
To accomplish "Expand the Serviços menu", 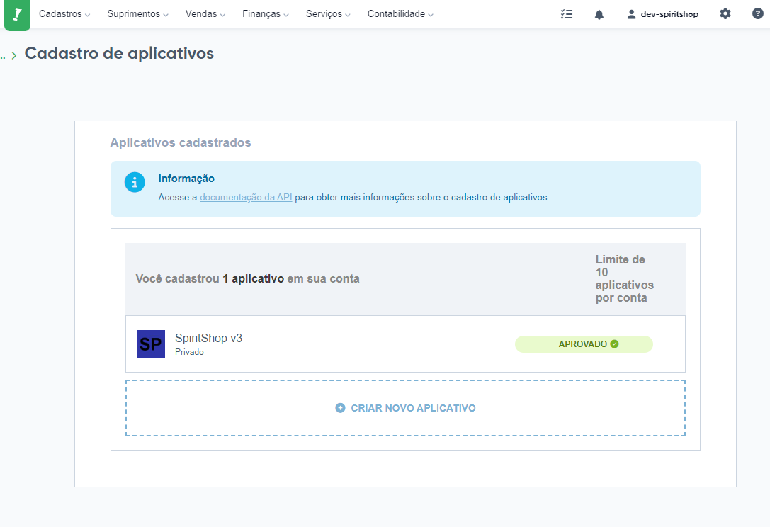I will click(x=328, y=14).
